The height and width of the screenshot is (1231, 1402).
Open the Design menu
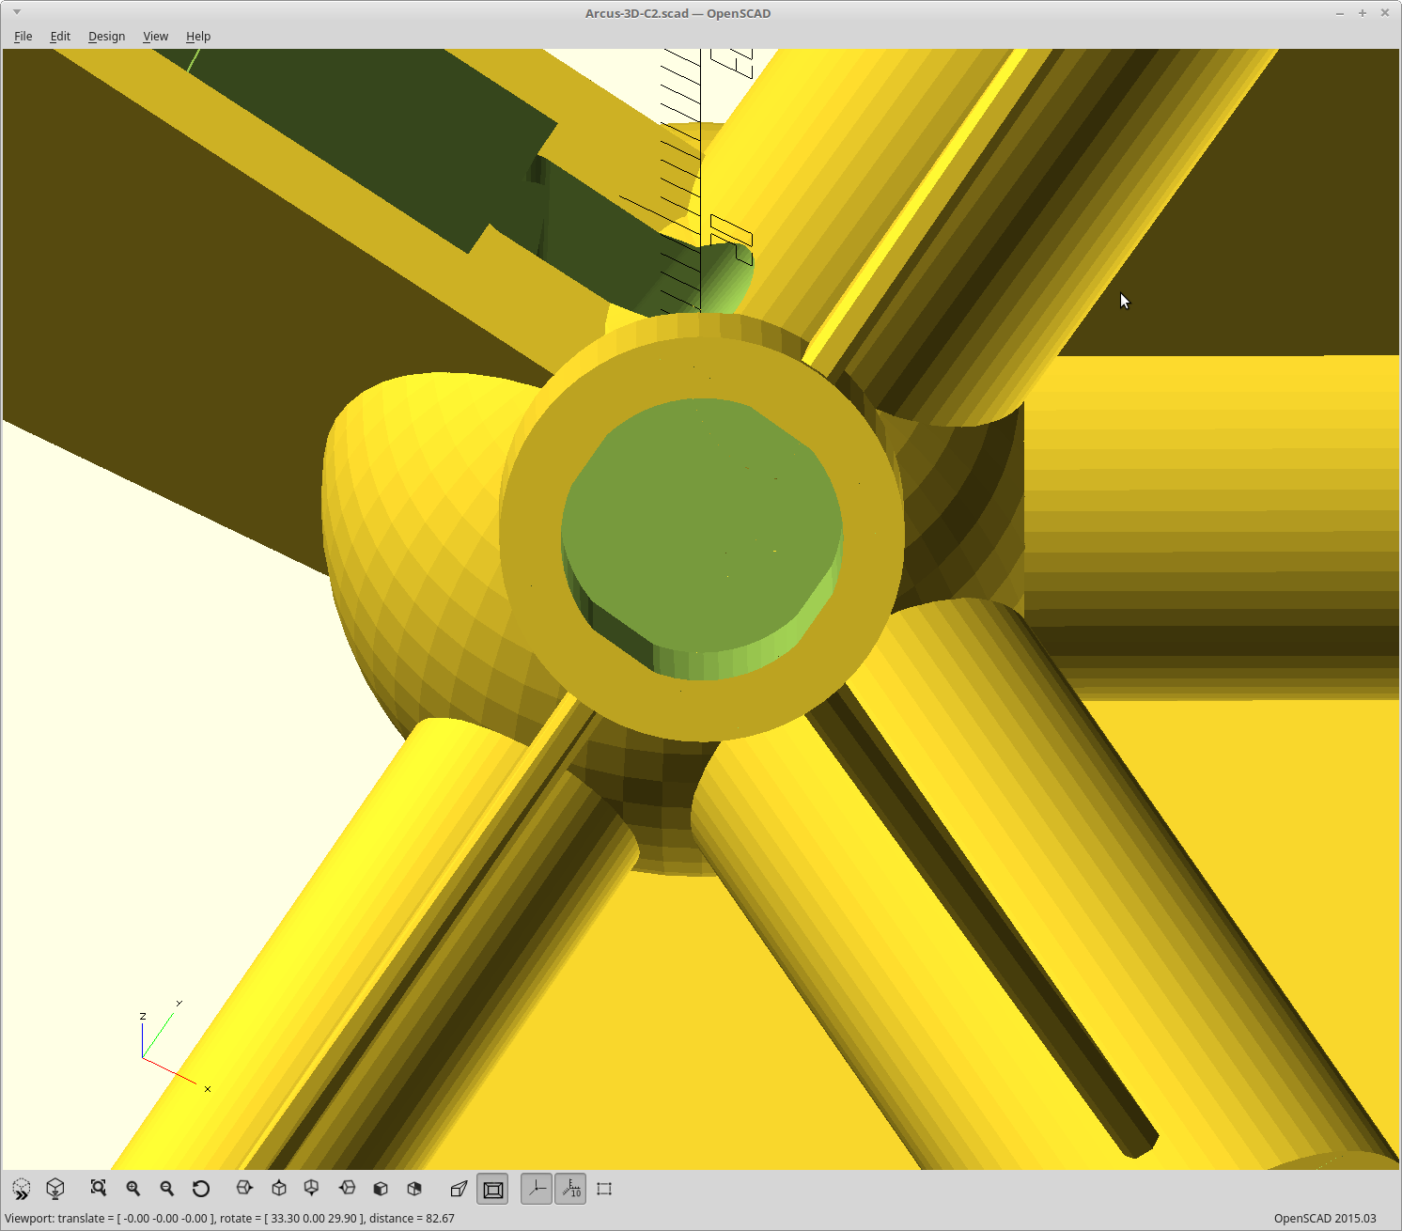(x=106, y=36)
